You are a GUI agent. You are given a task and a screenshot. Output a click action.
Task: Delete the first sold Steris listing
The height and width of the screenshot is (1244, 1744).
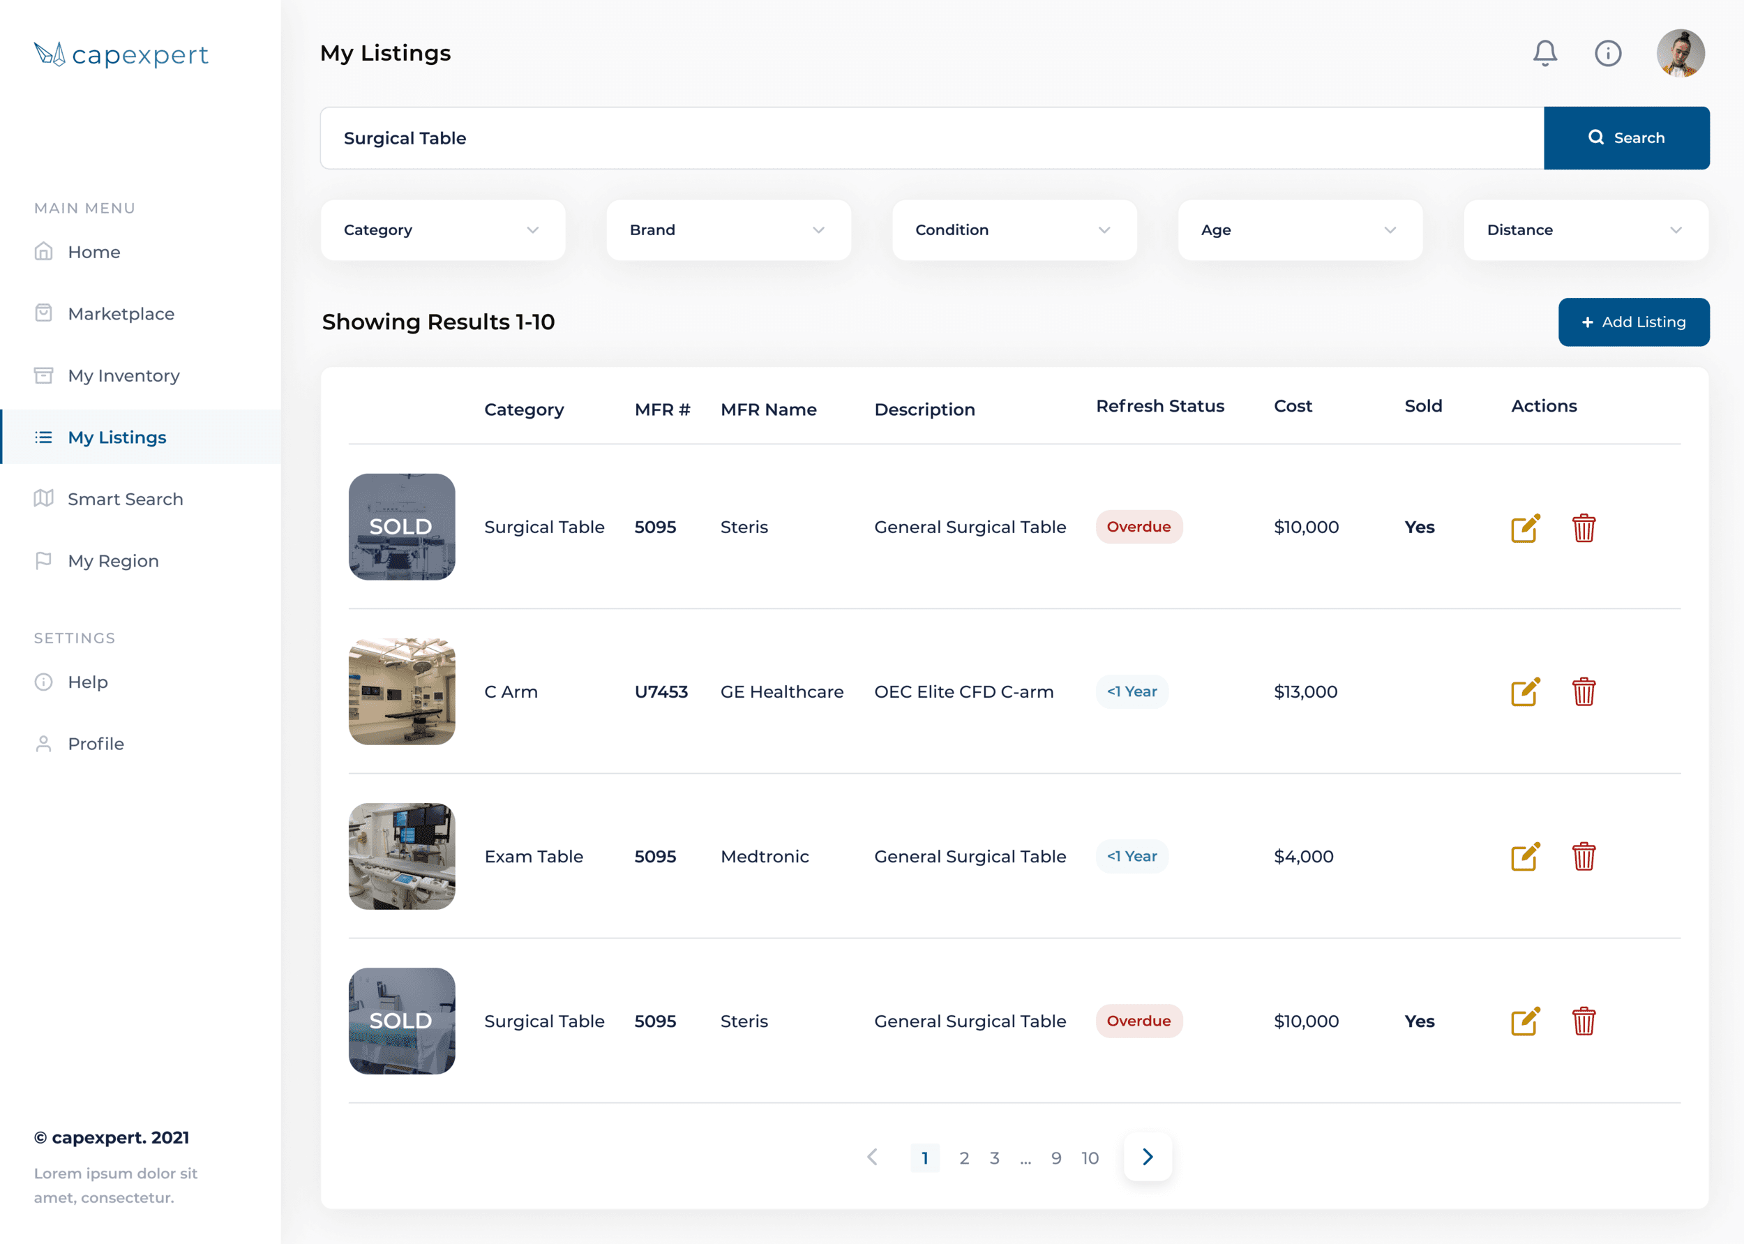[1583, 527]
